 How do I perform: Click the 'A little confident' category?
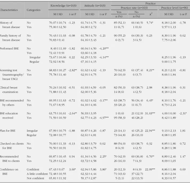pos(37,174)
